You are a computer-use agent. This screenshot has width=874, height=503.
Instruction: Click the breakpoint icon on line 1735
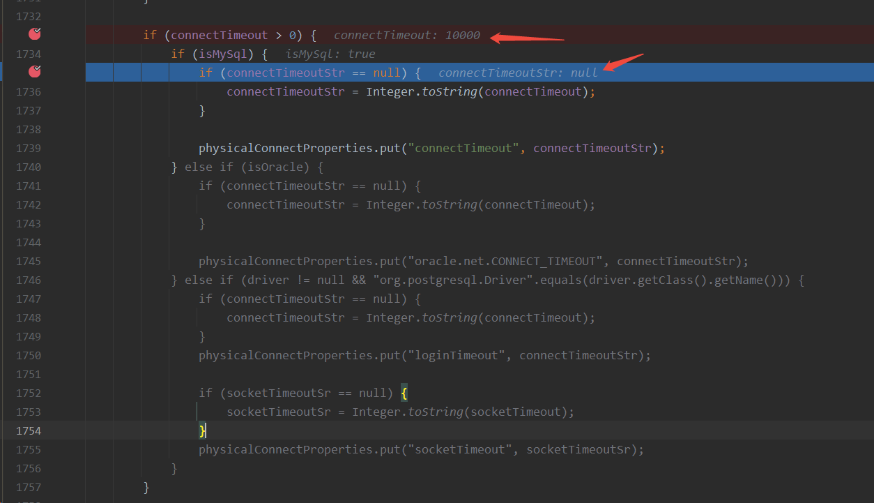[33, 72]
